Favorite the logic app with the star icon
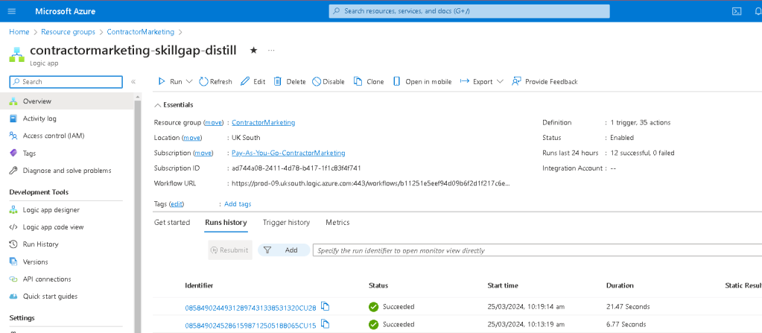 253,50
